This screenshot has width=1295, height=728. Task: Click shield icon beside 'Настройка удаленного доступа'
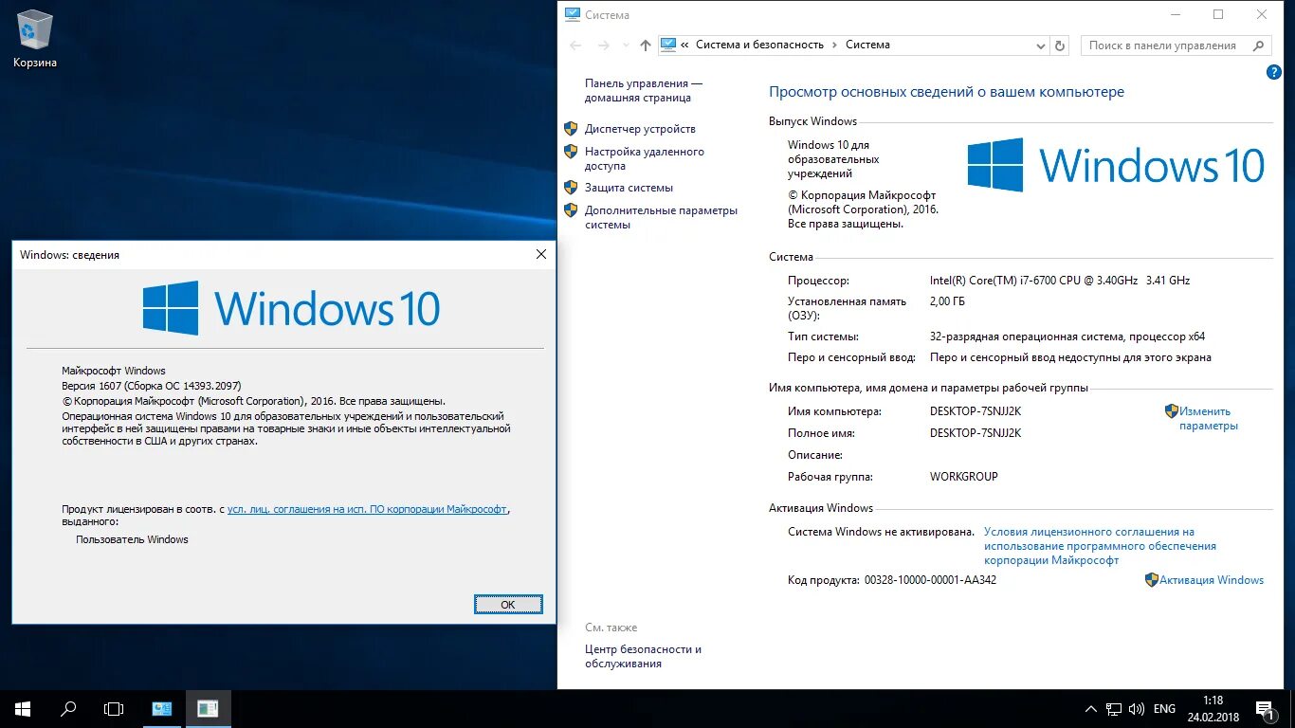[x=571, y=151]
